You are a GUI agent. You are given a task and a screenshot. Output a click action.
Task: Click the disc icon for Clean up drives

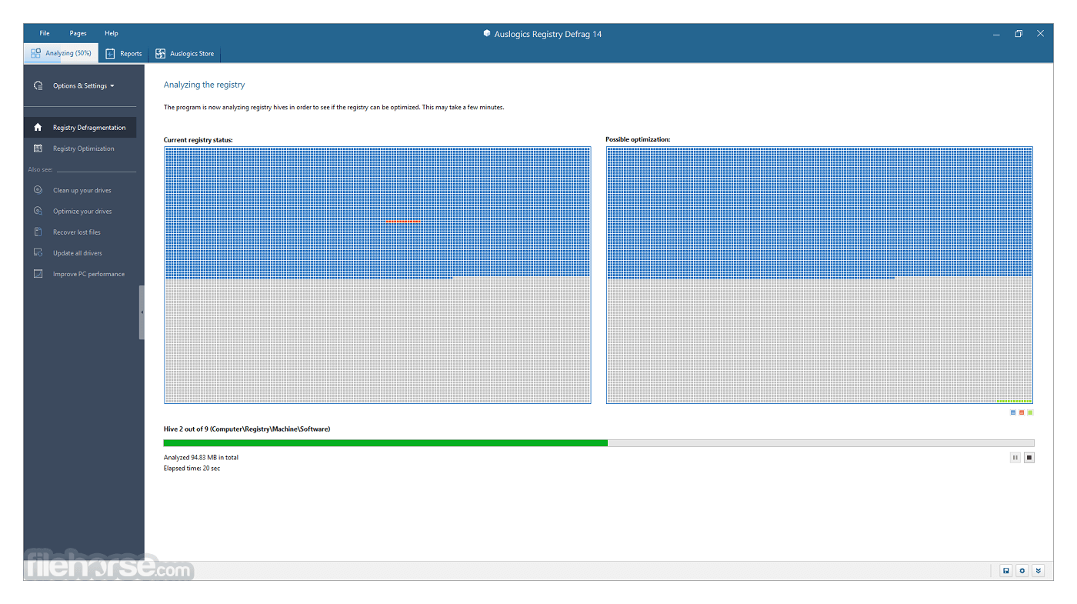(x=38, y=189)
